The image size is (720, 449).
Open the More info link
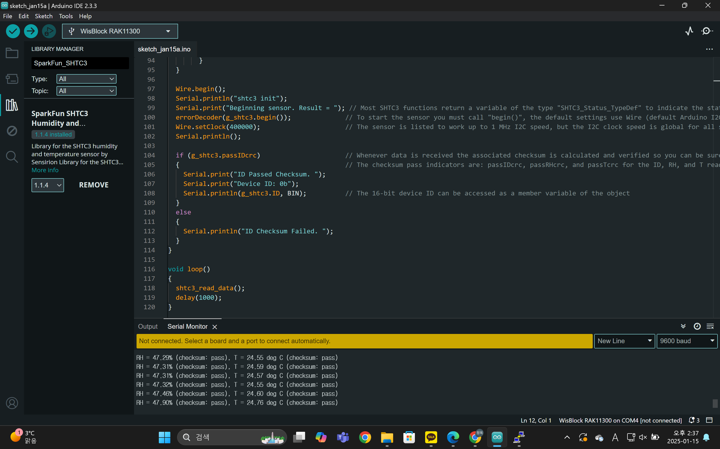coord(45,170)
